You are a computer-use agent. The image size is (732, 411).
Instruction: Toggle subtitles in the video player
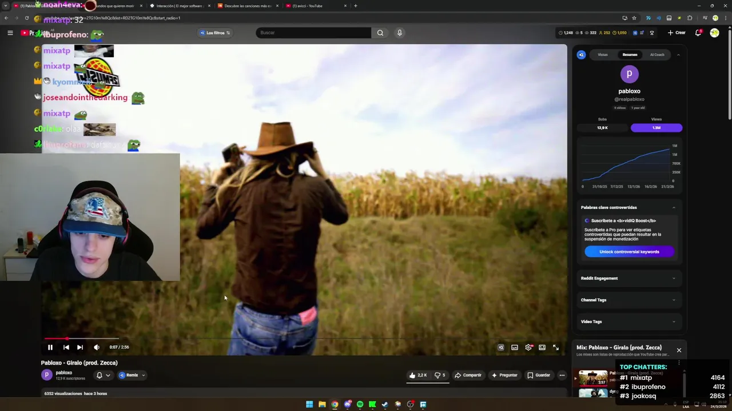click(515, 347)
